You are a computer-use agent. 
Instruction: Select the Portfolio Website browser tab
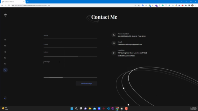[13, 2]
